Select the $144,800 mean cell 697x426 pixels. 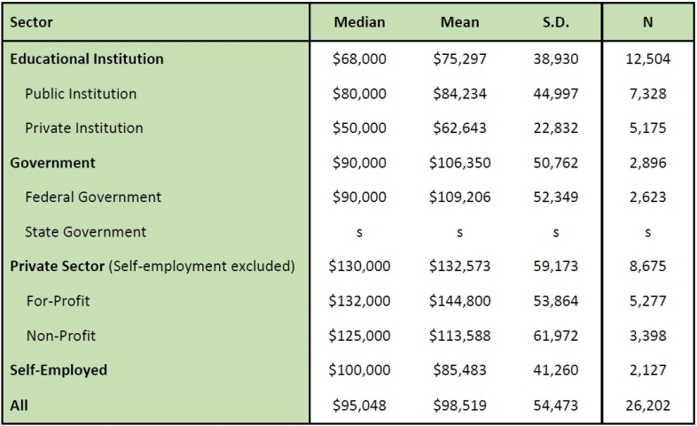click(459, 301)
